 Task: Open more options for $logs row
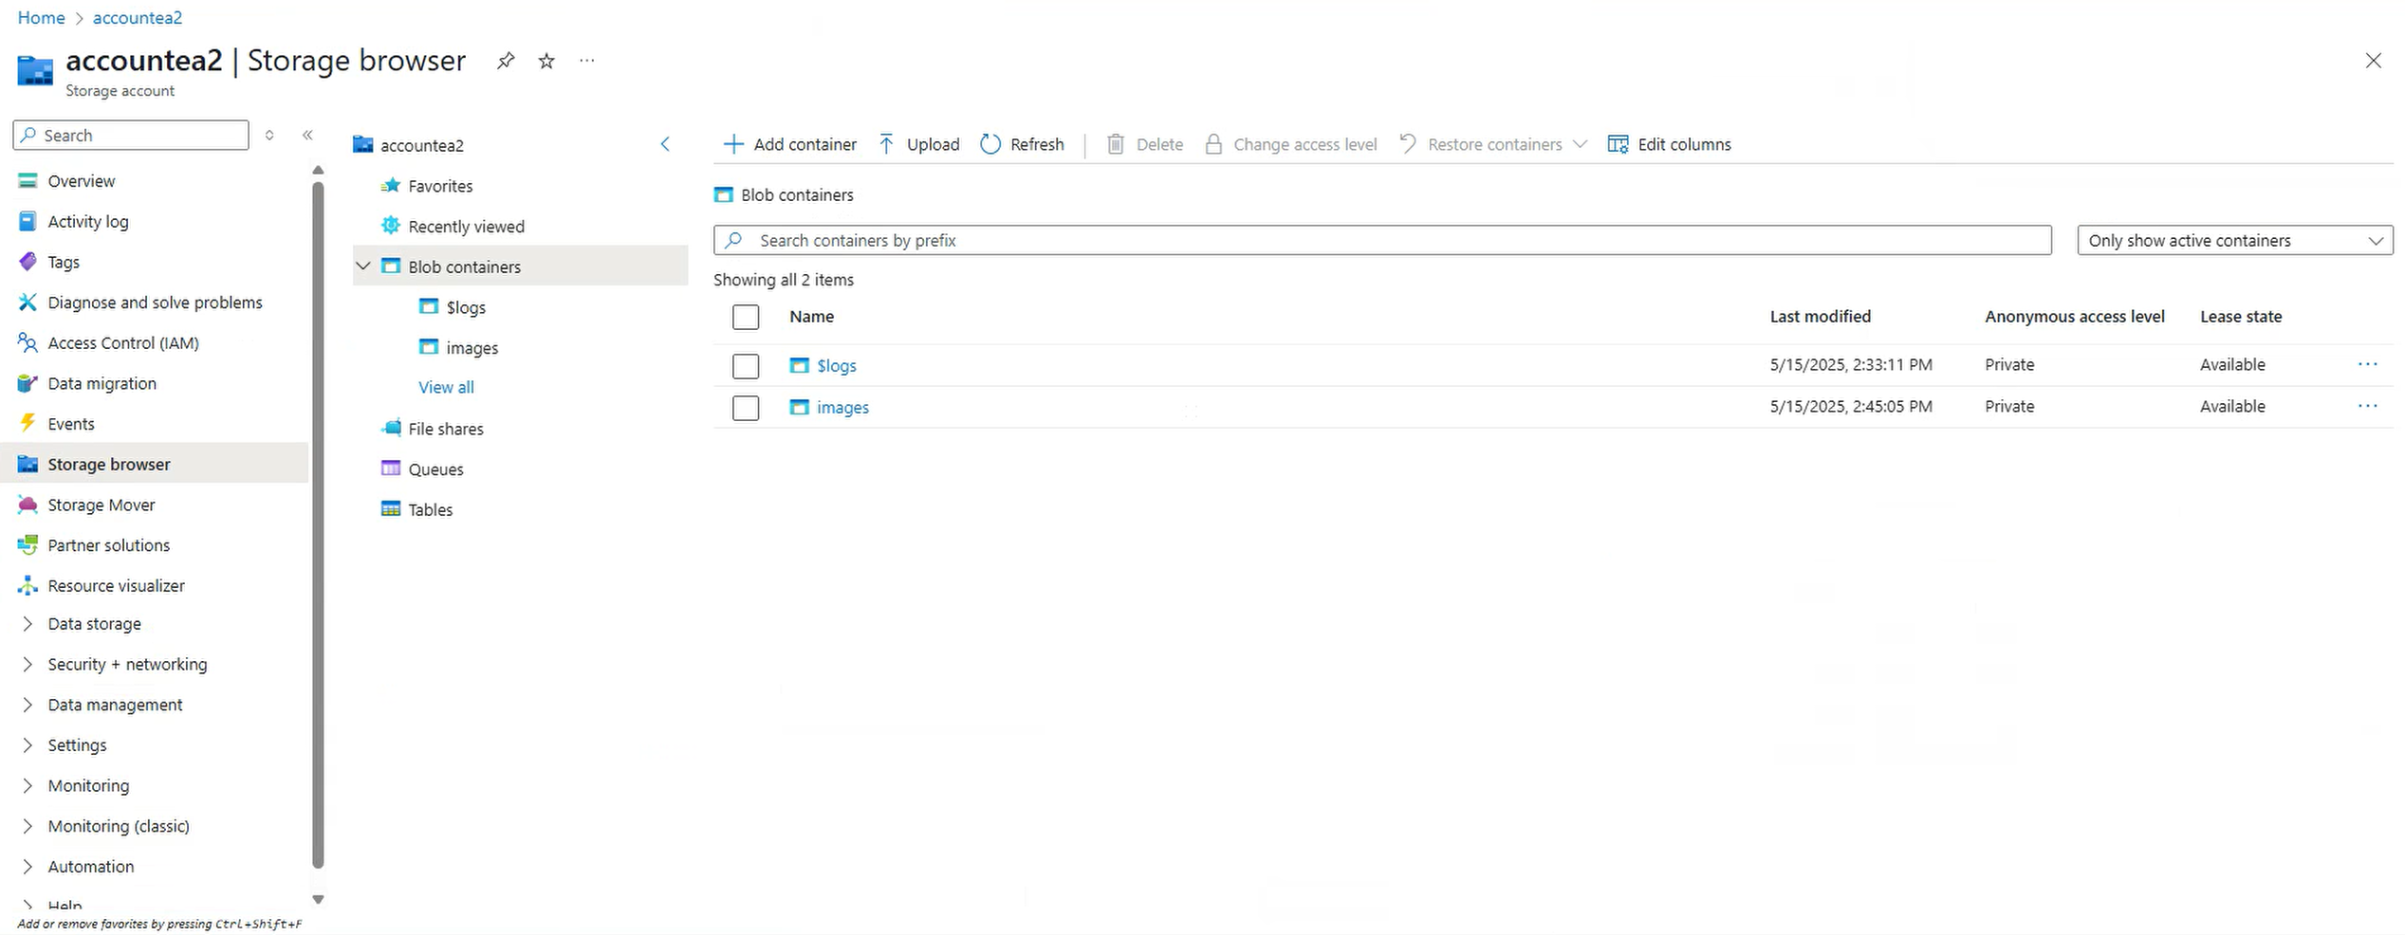(2367, 364)
